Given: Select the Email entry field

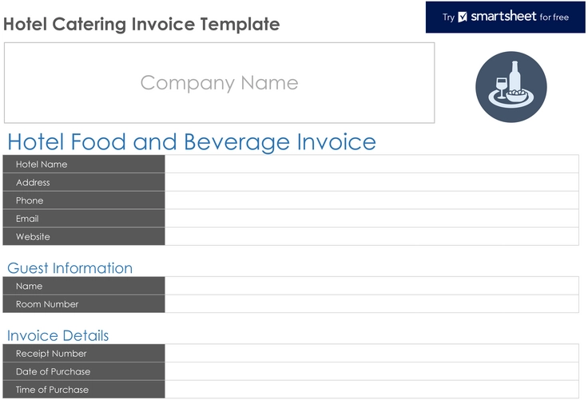Looking at the screenshot, I should [371, 219].
